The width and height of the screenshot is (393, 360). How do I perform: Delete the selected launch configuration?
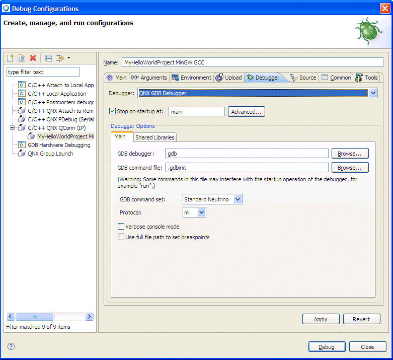pyautogui.click(x=33, y=58)
